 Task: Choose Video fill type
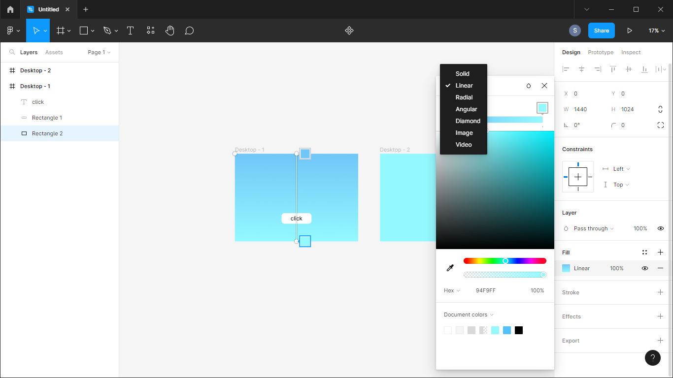(464, 145)
